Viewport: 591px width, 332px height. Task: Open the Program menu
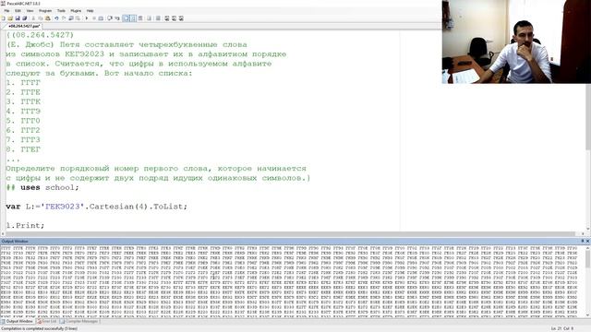click(x=45, y=11)
